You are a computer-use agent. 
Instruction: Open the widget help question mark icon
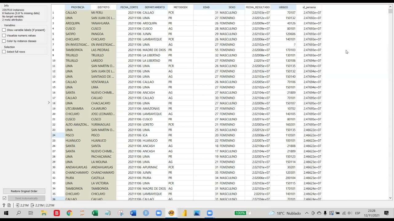(x=4, y=205)
